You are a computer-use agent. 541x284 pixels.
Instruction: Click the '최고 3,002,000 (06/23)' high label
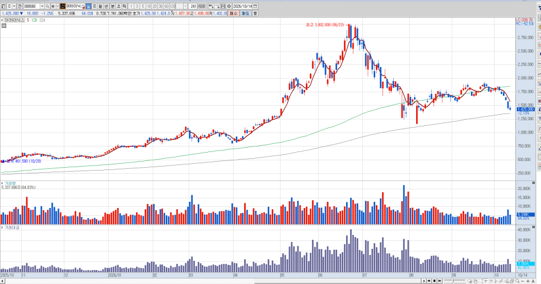325,25
